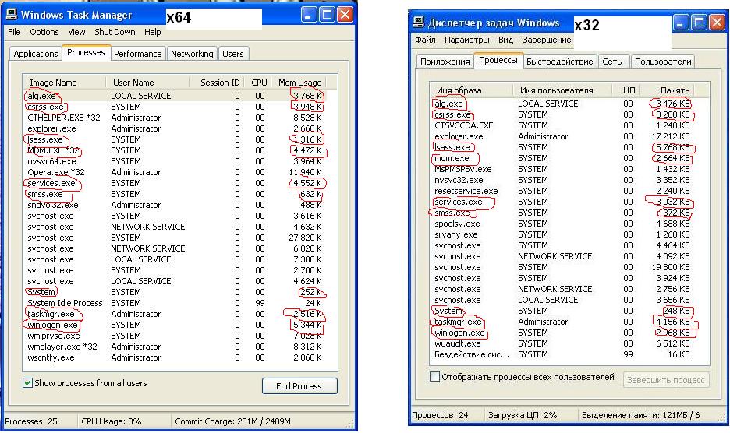Select nvsvc32.exe process
Image resolution: width=730 pixels, height=433 pixels.
click(562, 180)
